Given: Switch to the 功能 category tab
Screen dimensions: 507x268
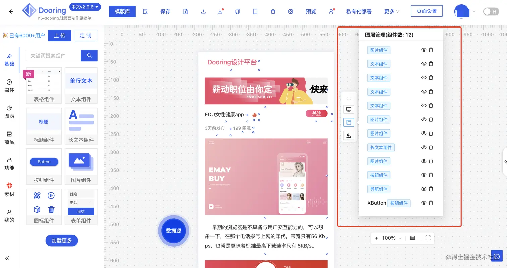Looking at the screenshot, I should click(9, 164).
